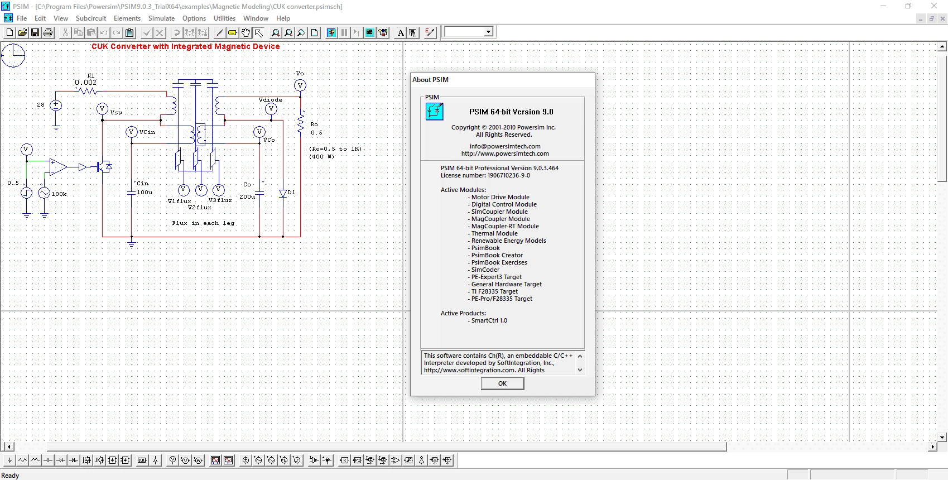The height and width of the screenshot is (480, 948).
Task: Open SimView waveform display icon
Action: tap(370, 32)
